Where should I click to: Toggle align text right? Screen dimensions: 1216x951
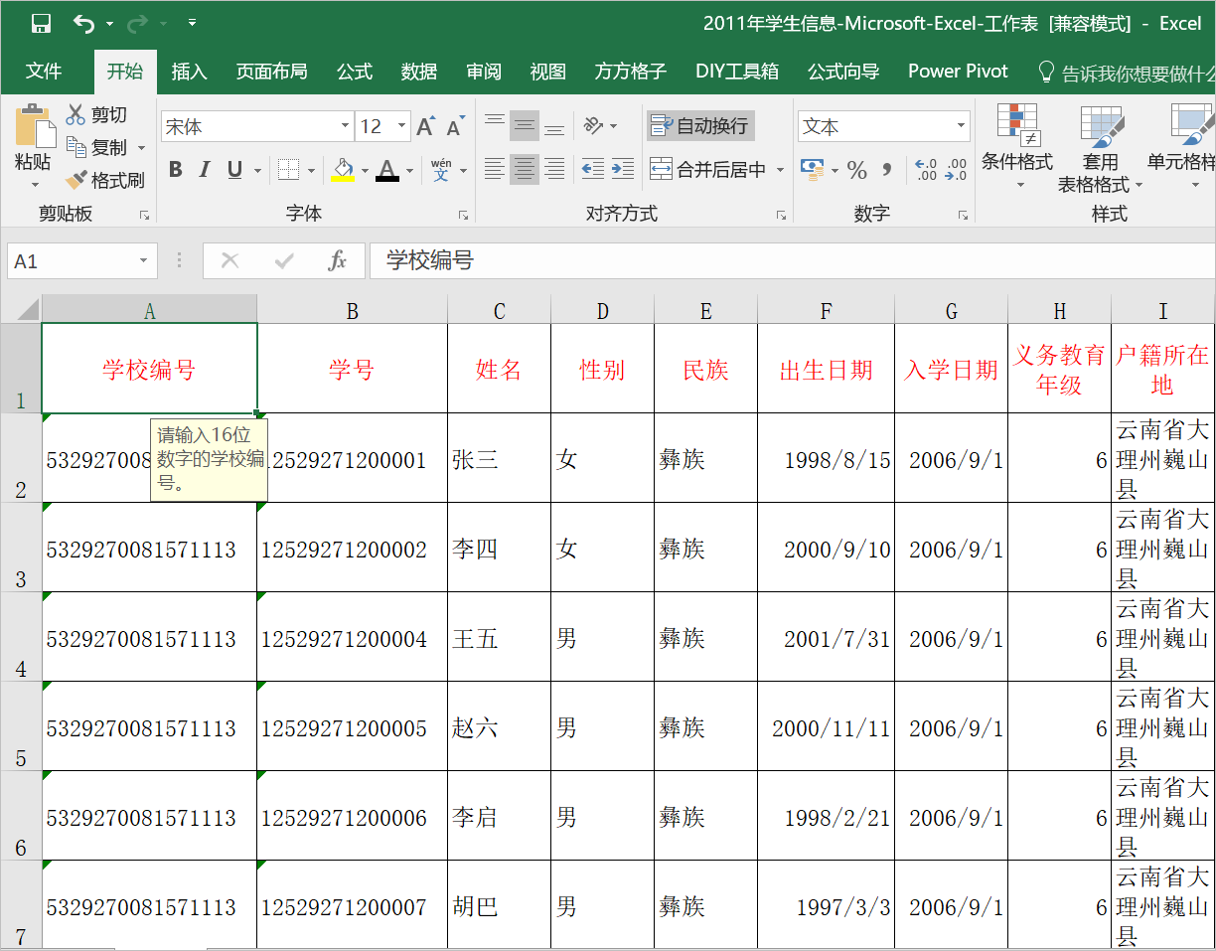coord(554,169)
